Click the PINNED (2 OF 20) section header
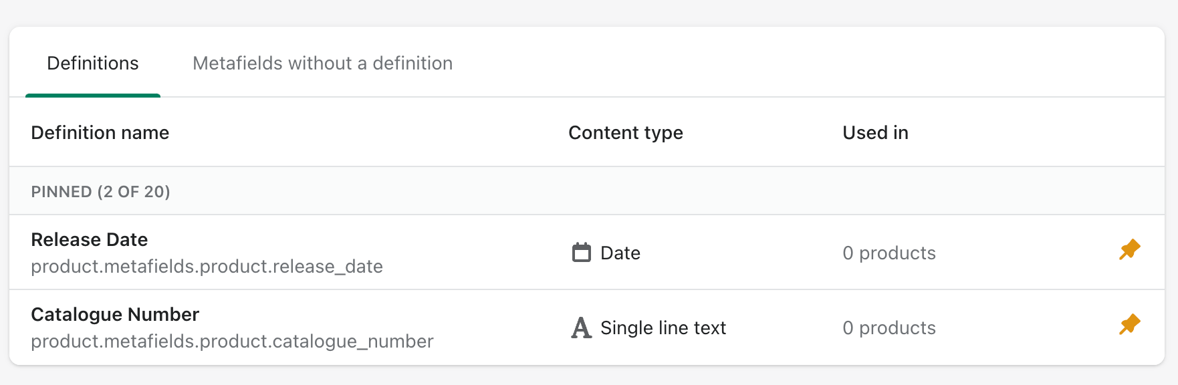The width and height of the screenshot is (1178, 385). click(100, 191)
